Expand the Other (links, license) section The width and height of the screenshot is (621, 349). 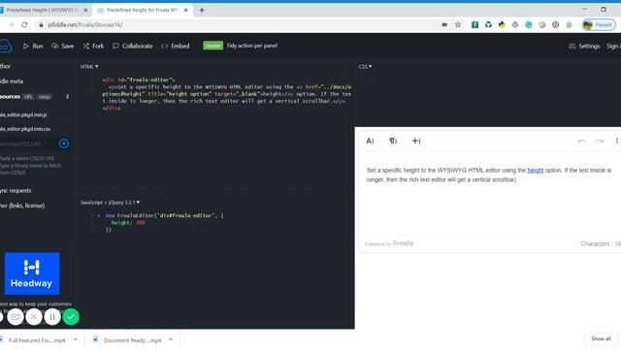[x=22, y=206]
